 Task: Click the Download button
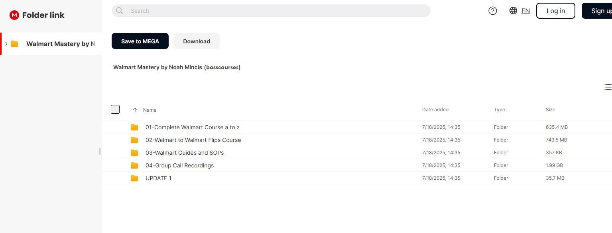click(196, 41)
